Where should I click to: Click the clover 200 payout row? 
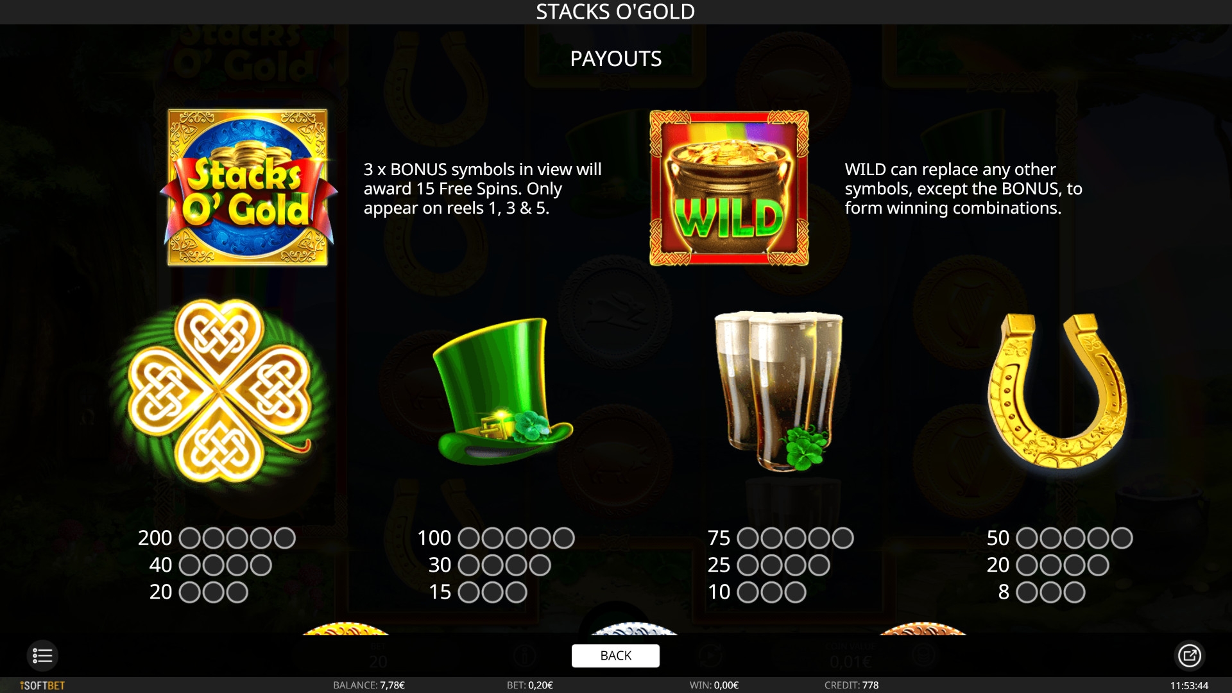tap(217, 538)
